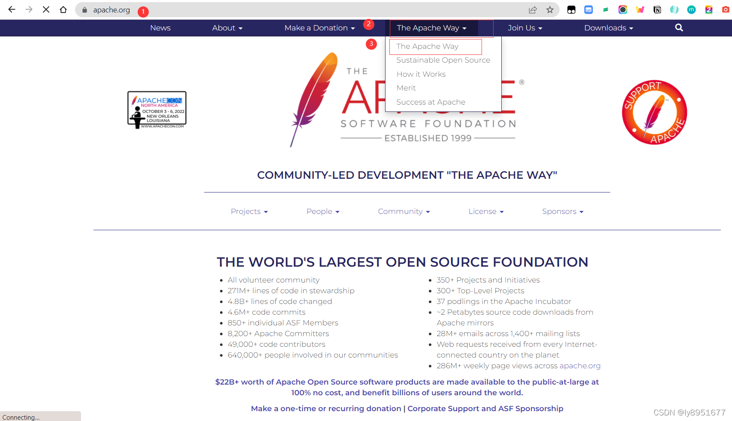Open the small green extension icon
732x421 pixels.
click(605, 10)
